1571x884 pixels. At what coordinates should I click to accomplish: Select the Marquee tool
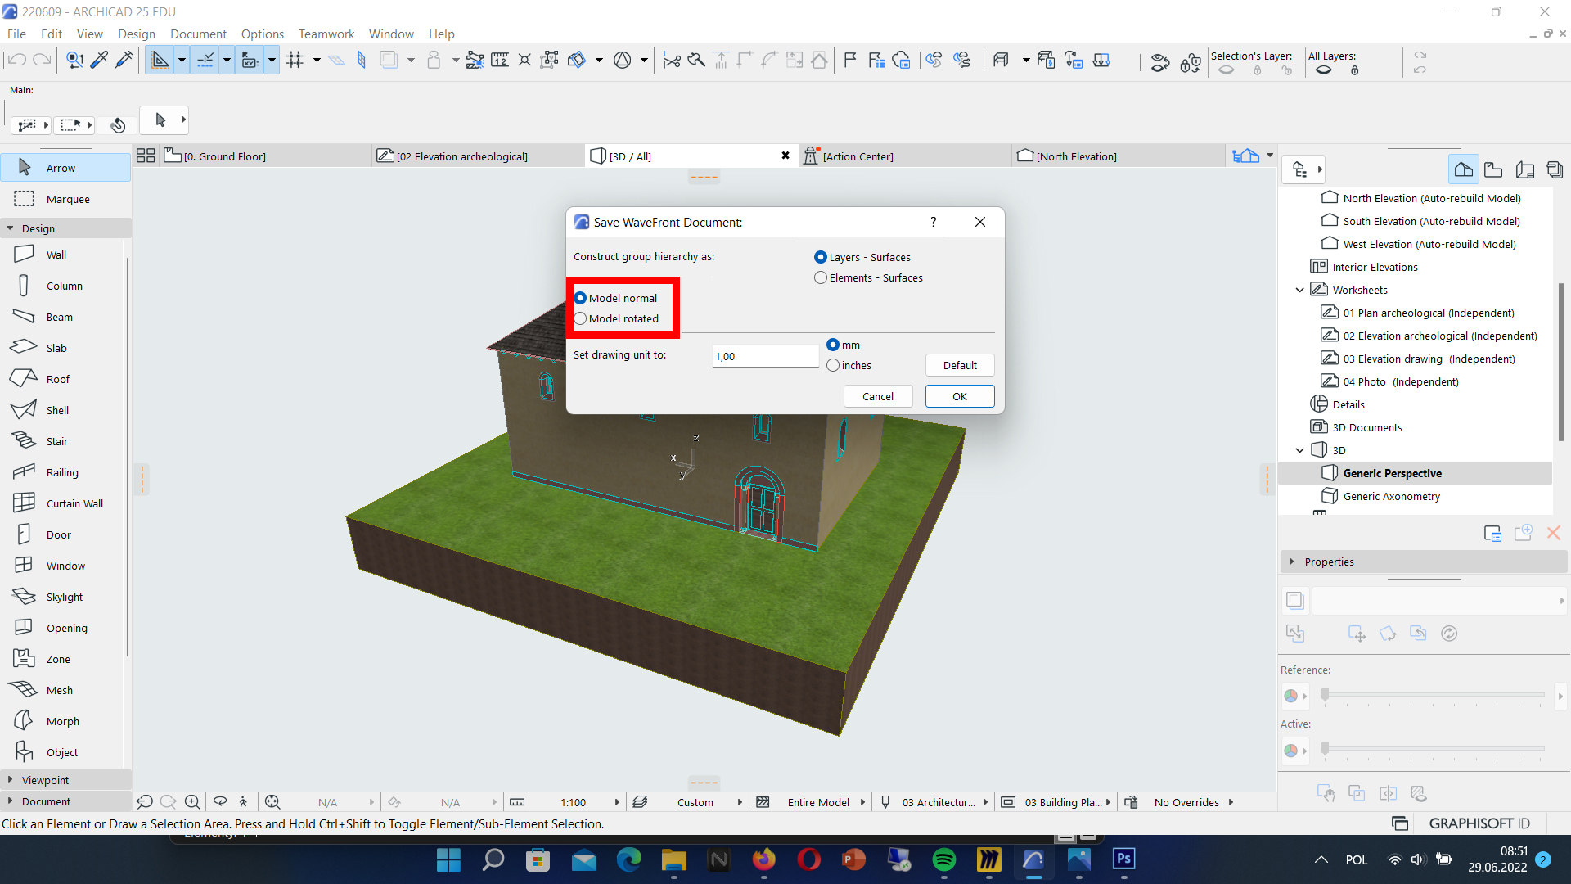(67, 197)
